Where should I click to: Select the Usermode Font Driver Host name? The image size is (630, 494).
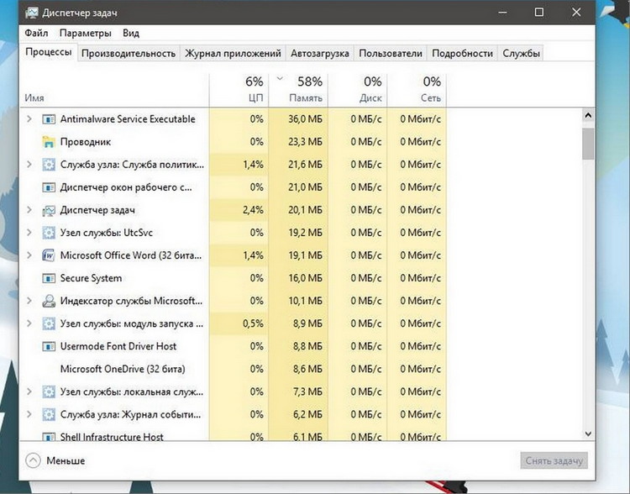pyautogui.click(x=118, y=346)
